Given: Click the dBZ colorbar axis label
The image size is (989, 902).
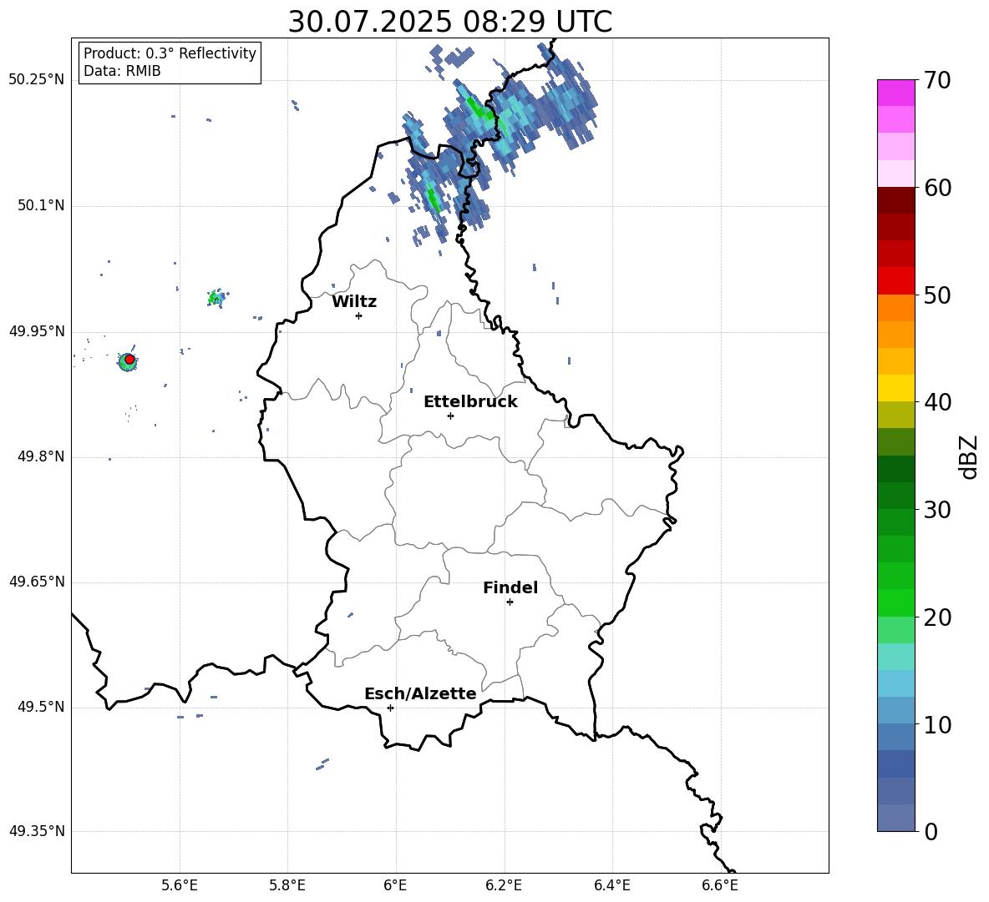Looking at the screenshot, I should pos(970,456).
